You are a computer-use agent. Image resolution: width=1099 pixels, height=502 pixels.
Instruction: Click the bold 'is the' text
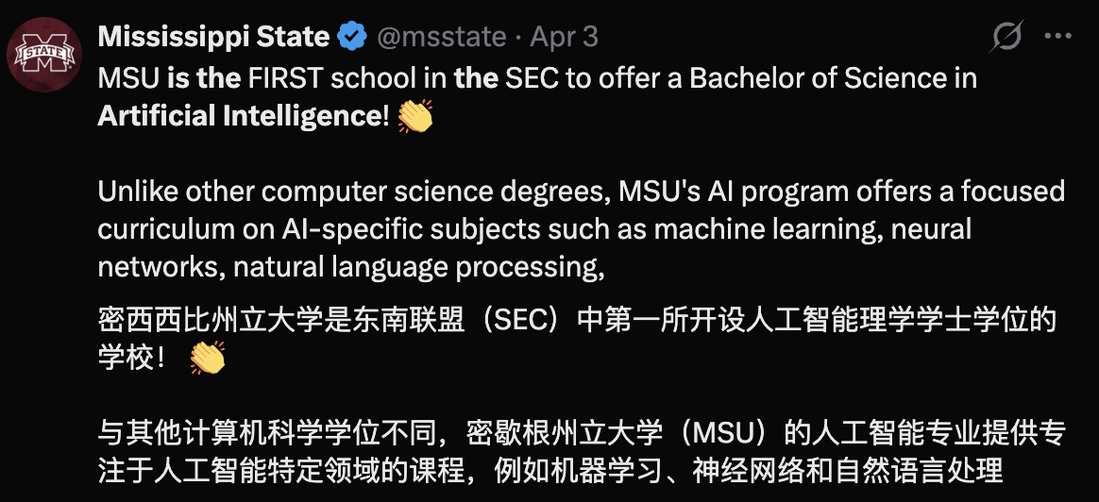point(203,77)
